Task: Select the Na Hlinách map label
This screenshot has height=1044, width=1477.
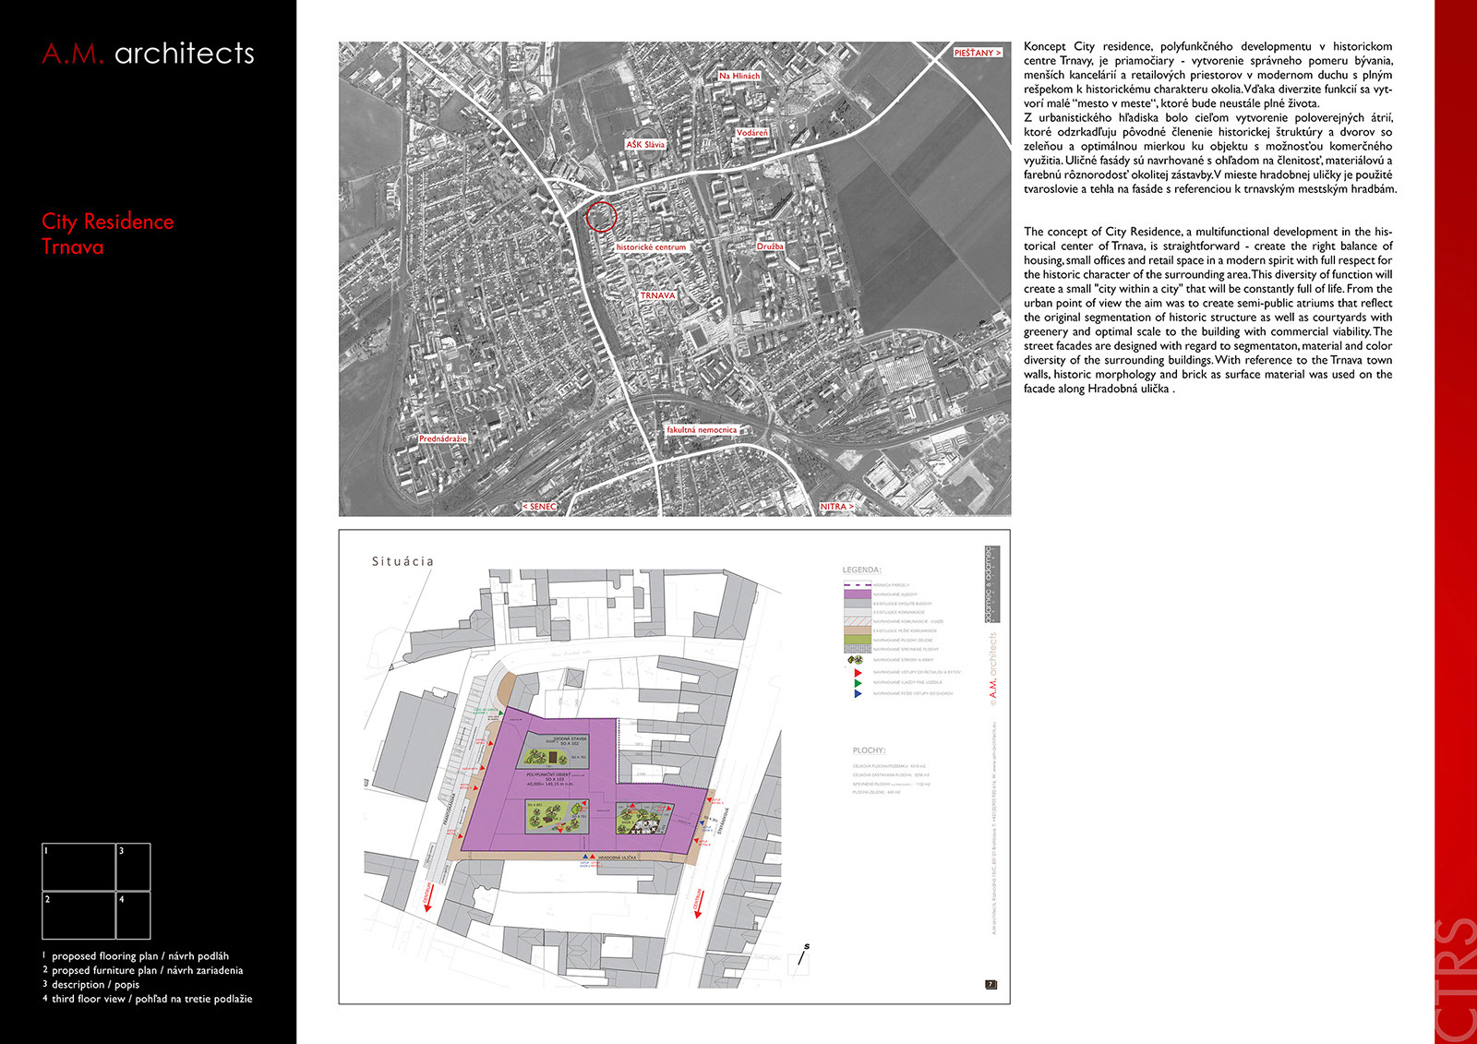Action: tap(739, 76)
